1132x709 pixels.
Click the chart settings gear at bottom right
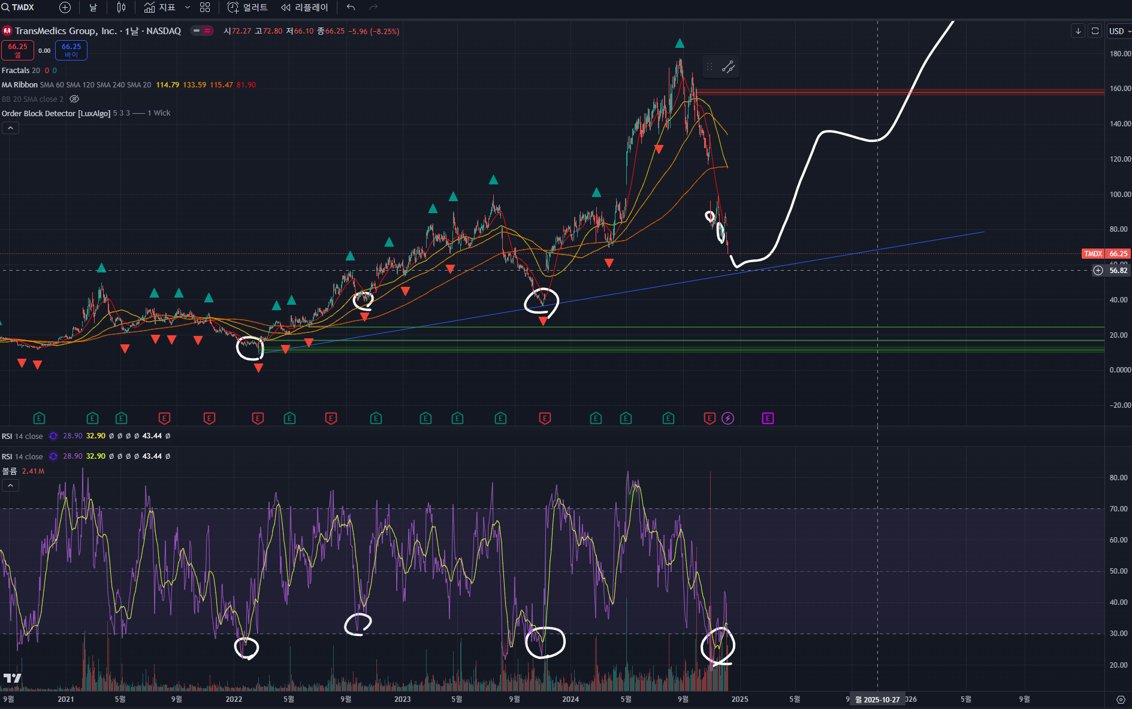[1121, 699]
